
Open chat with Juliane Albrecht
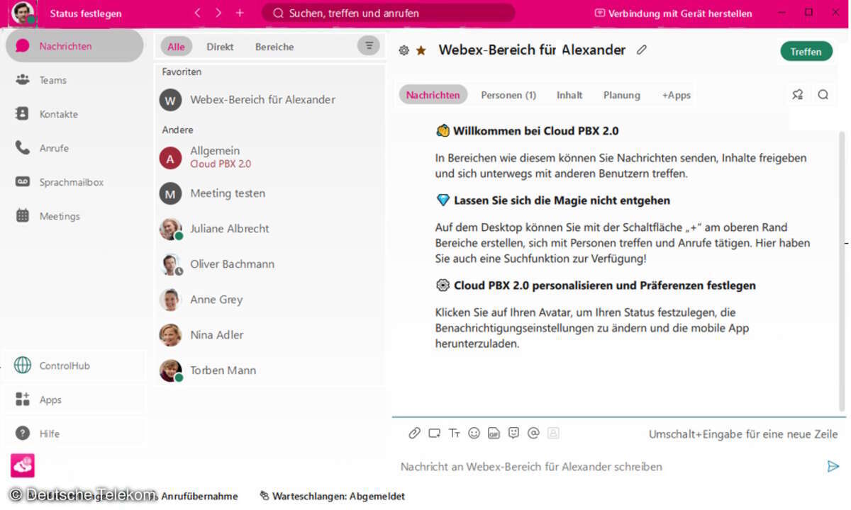[269, 229]
